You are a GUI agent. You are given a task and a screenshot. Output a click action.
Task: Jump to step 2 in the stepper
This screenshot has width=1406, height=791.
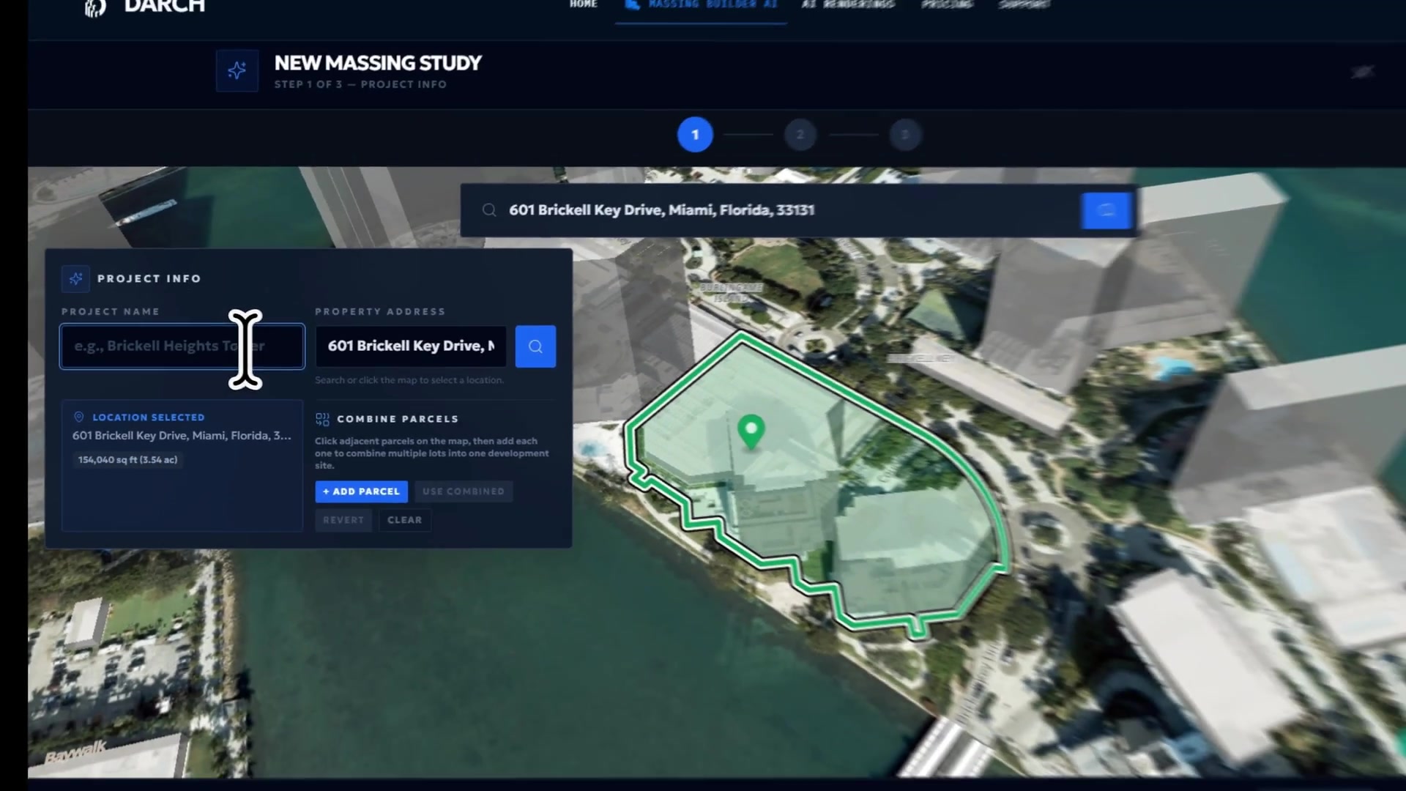[800, 135]
